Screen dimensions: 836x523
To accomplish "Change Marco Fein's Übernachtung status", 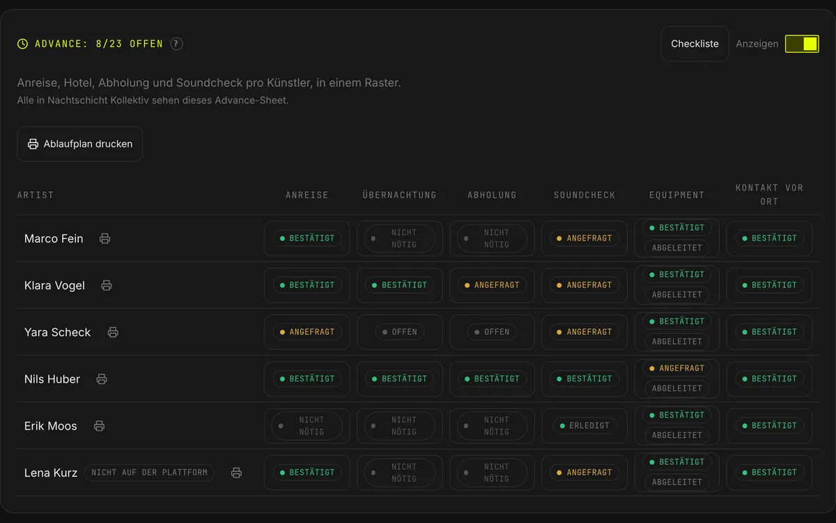I will 399,238.
